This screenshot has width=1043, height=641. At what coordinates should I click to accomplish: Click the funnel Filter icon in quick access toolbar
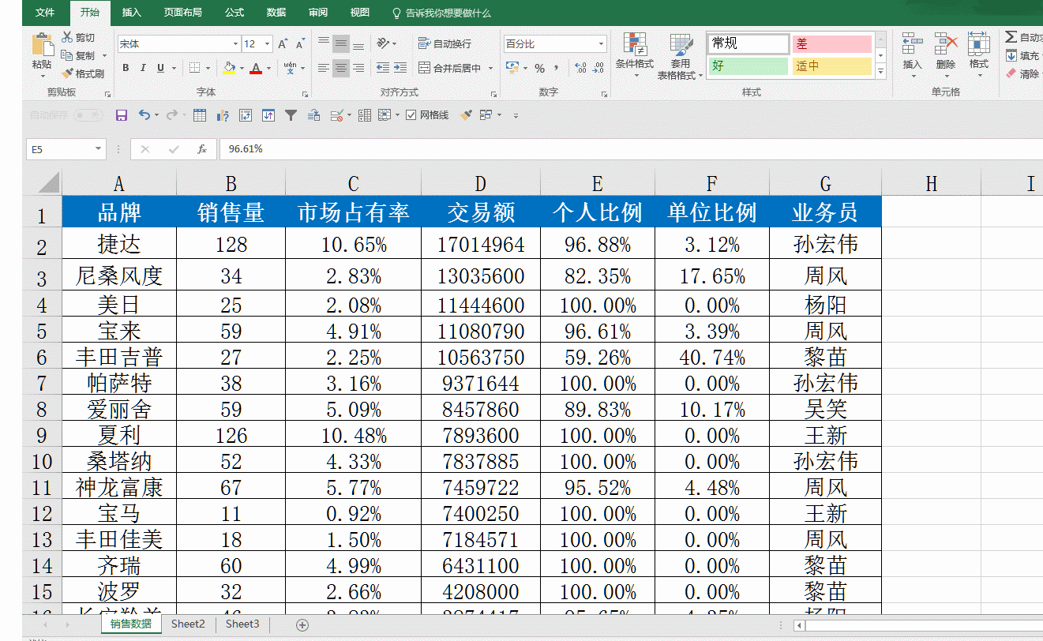click(x=291, y=115)
